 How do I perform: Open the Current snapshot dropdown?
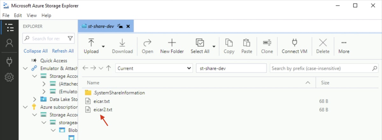(x=154, y=68)
